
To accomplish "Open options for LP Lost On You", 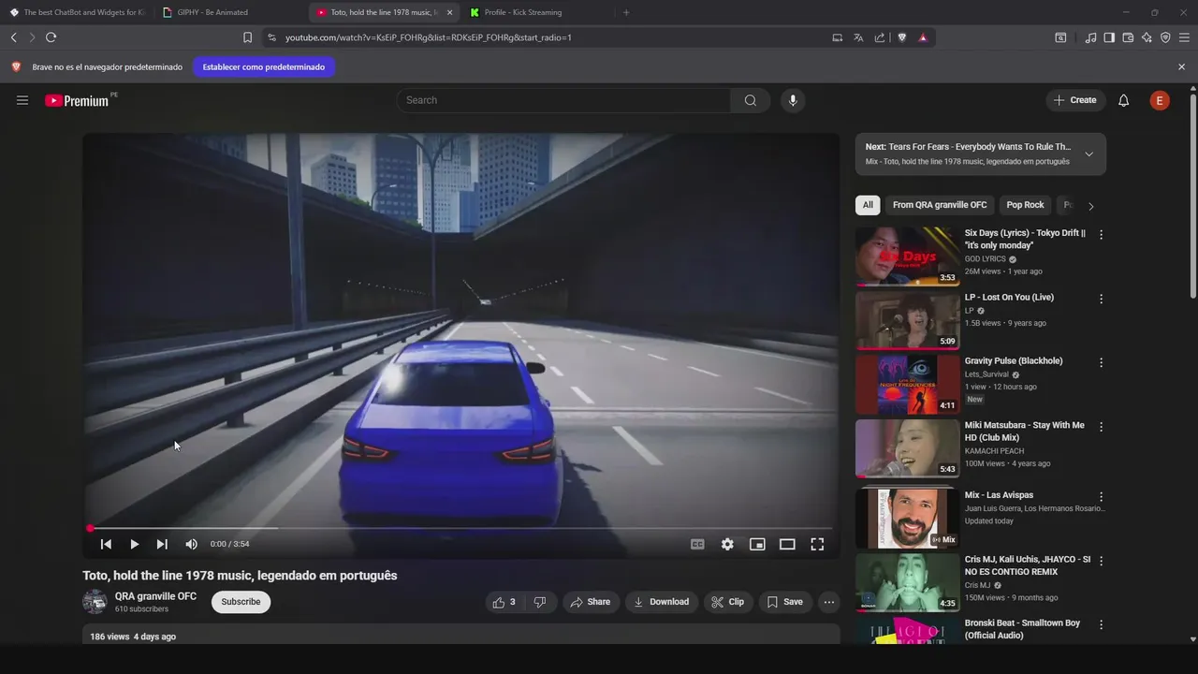I will [x=1101, y=299].
